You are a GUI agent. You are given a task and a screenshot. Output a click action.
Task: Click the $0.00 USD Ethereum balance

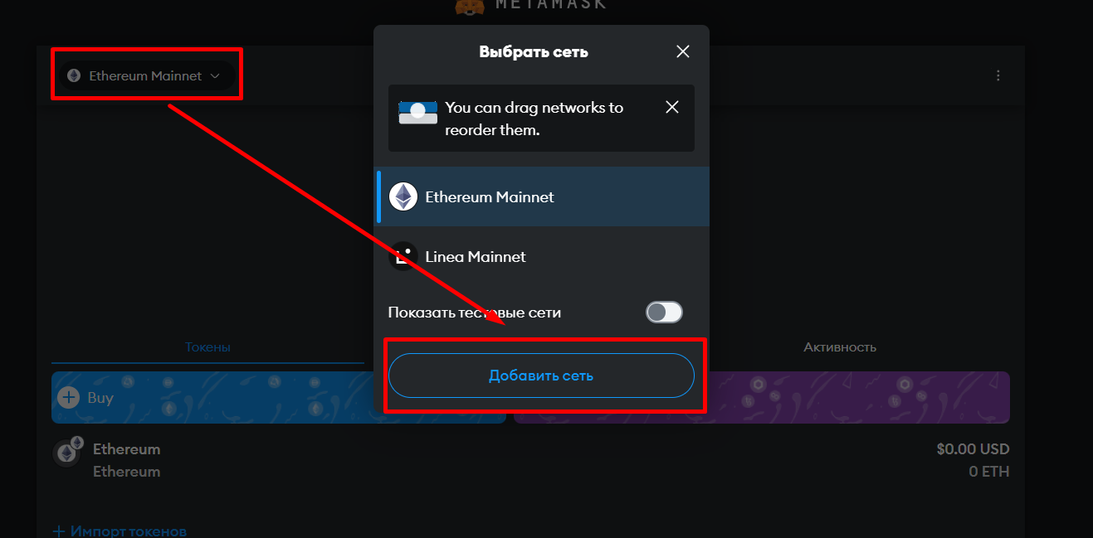(973, 449)
